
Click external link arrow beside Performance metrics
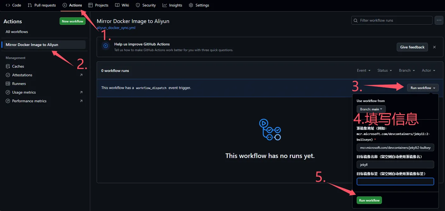pyautogui.click(x=81, y=101)
